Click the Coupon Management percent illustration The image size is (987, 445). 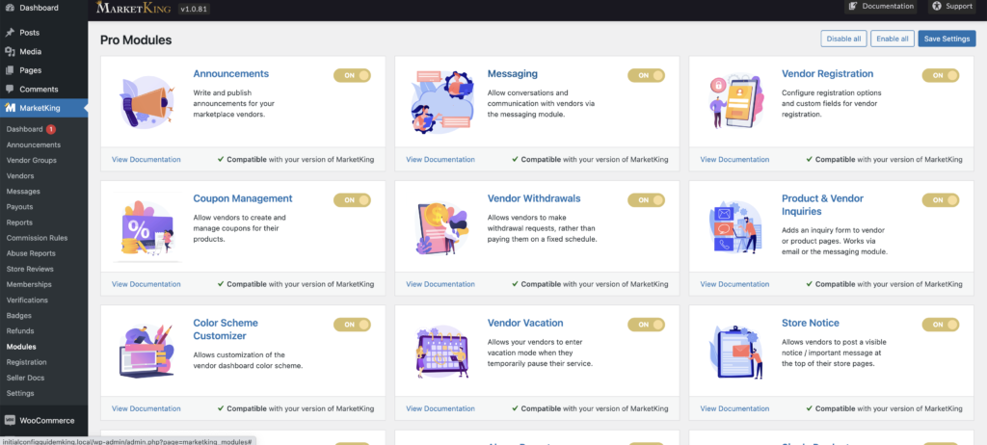(147, 228)
